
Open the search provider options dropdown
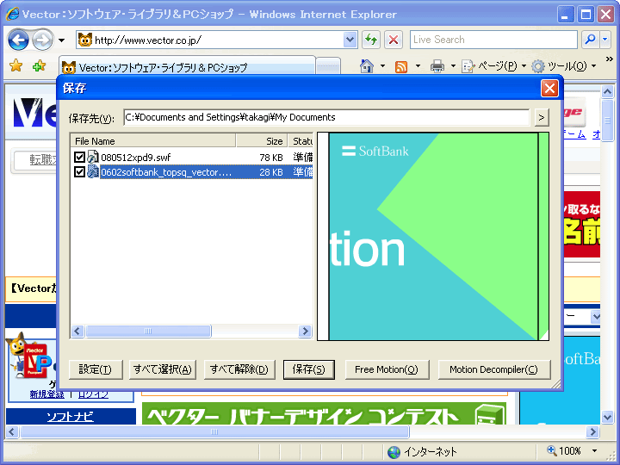point(605,40)
